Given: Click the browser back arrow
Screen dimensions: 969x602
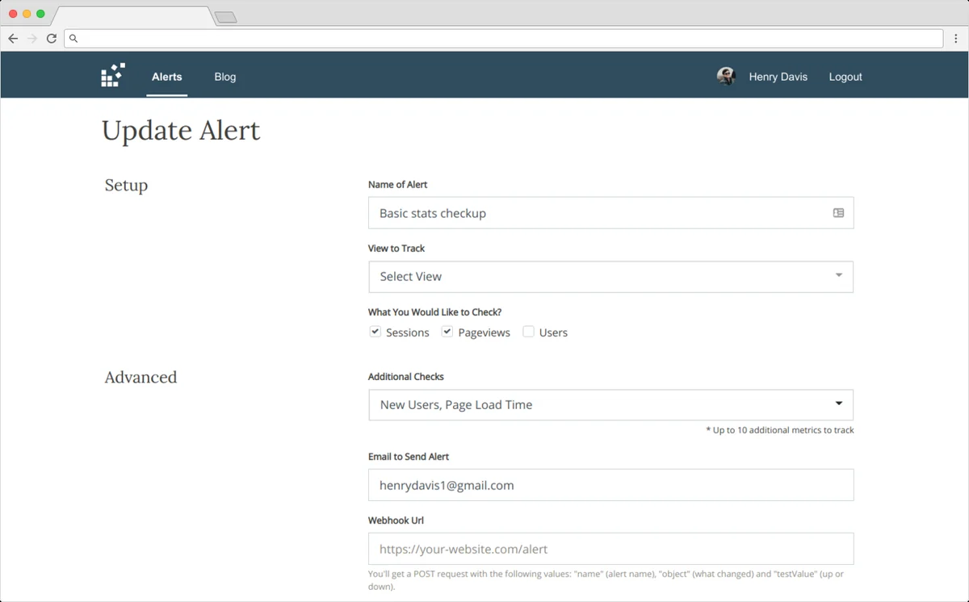Looking at the screenshot, I should 13,38.
